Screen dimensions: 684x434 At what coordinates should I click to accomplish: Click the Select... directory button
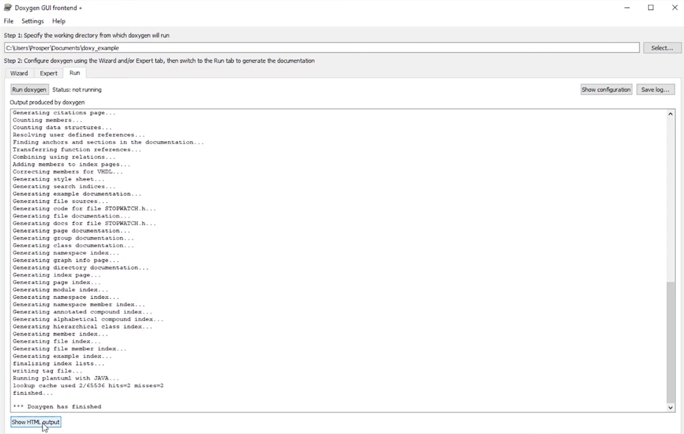[662, 48]
